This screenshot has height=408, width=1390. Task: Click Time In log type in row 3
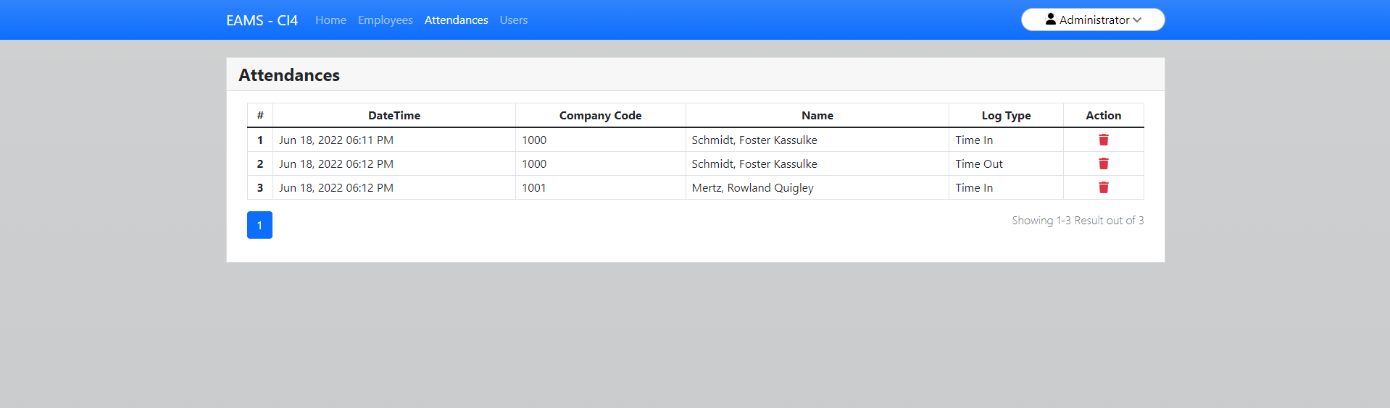(1006, 187)
